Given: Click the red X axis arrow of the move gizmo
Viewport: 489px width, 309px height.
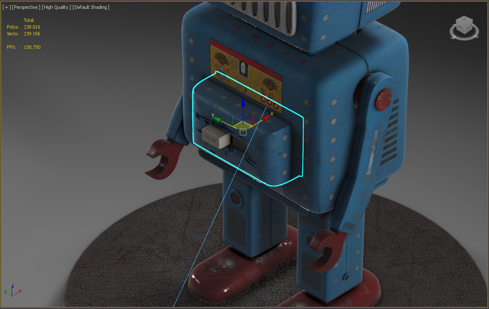Looking at the screenshot, I should tap(267, 117).
